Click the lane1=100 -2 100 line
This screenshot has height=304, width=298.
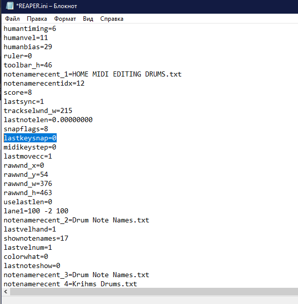pyautogui.click(x=36, y=211)
